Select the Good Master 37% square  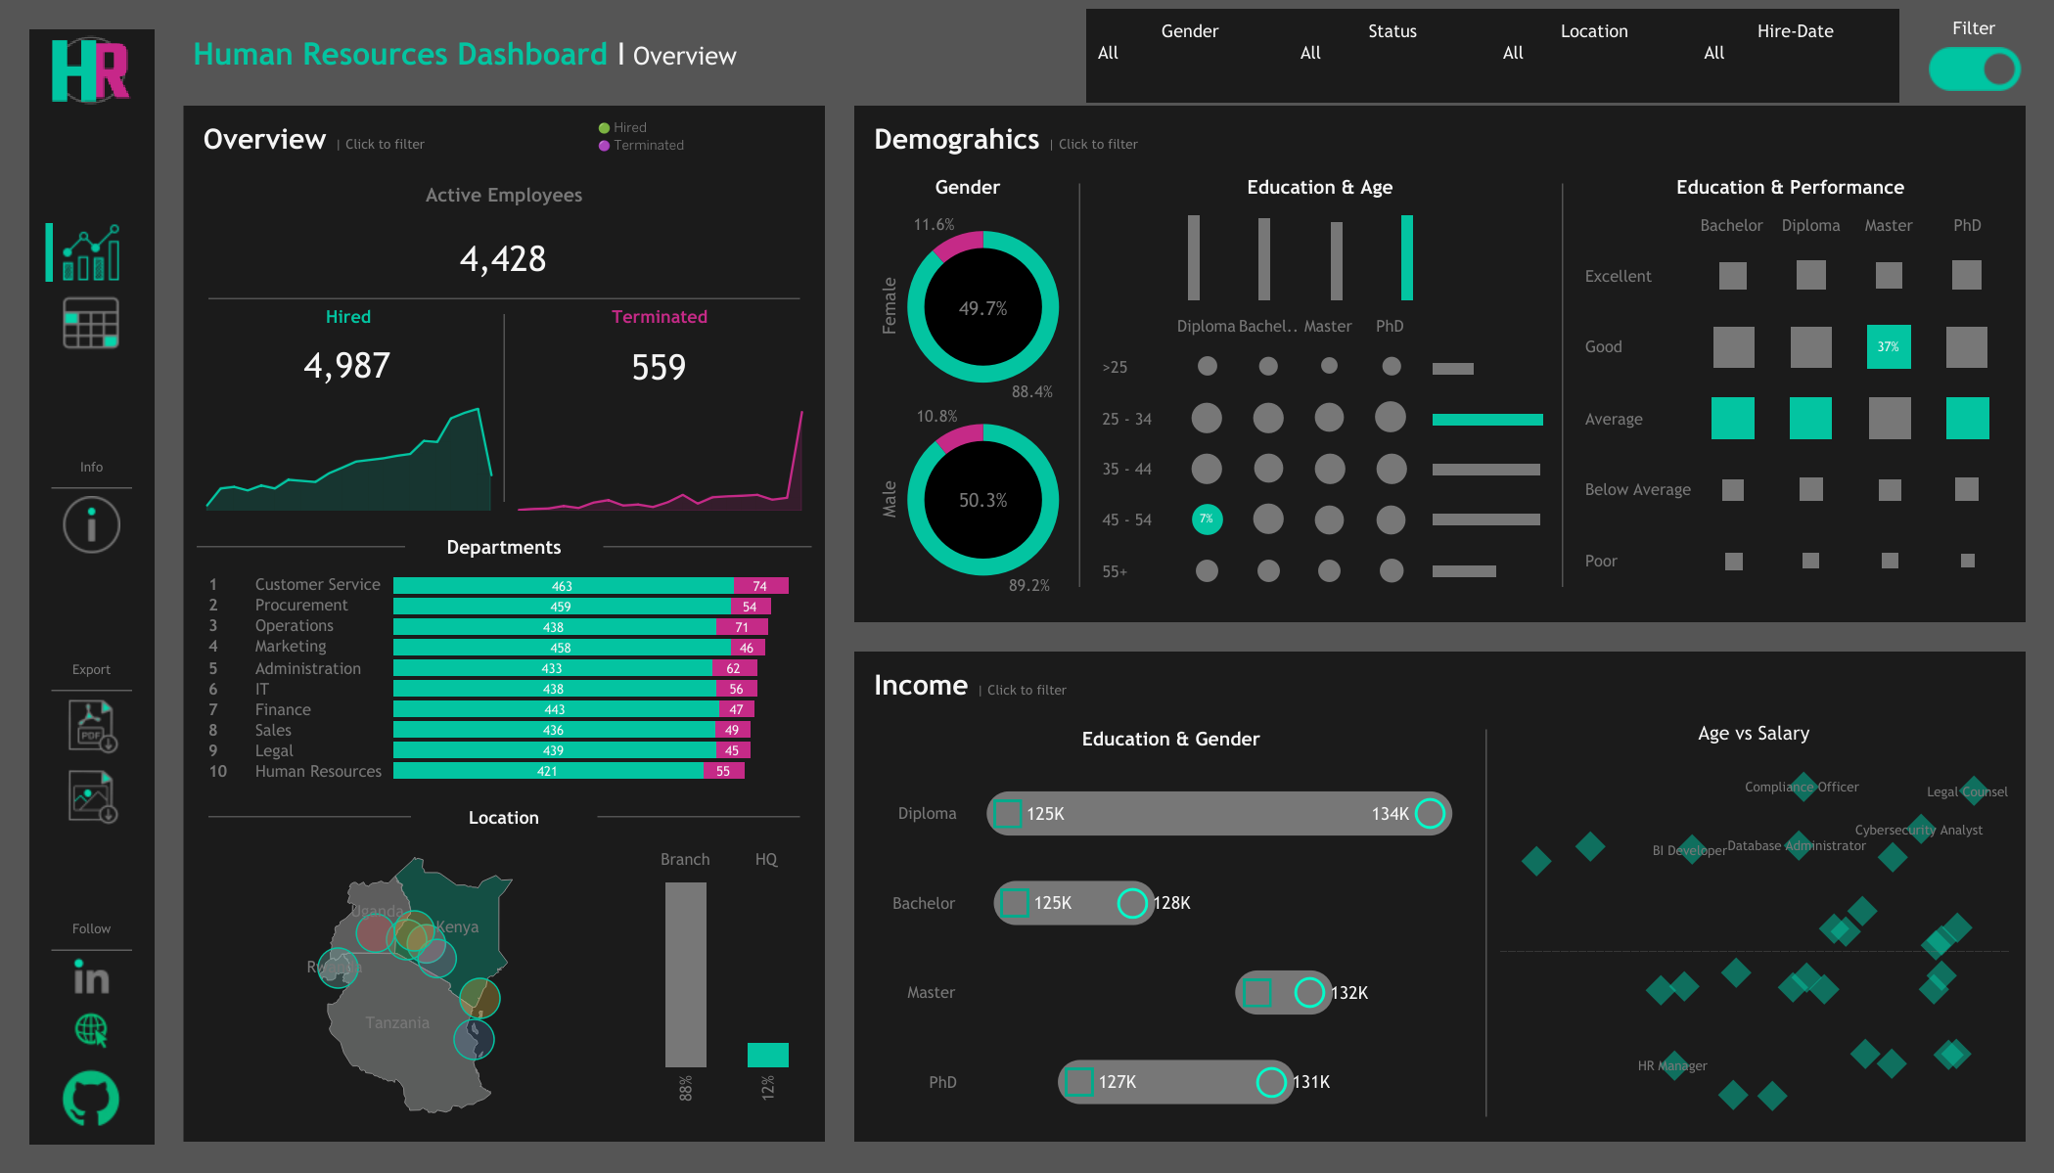click(1889, 346)
